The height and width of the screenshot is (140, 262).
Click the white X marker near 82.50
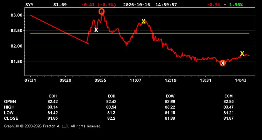(x=96, y=30)
